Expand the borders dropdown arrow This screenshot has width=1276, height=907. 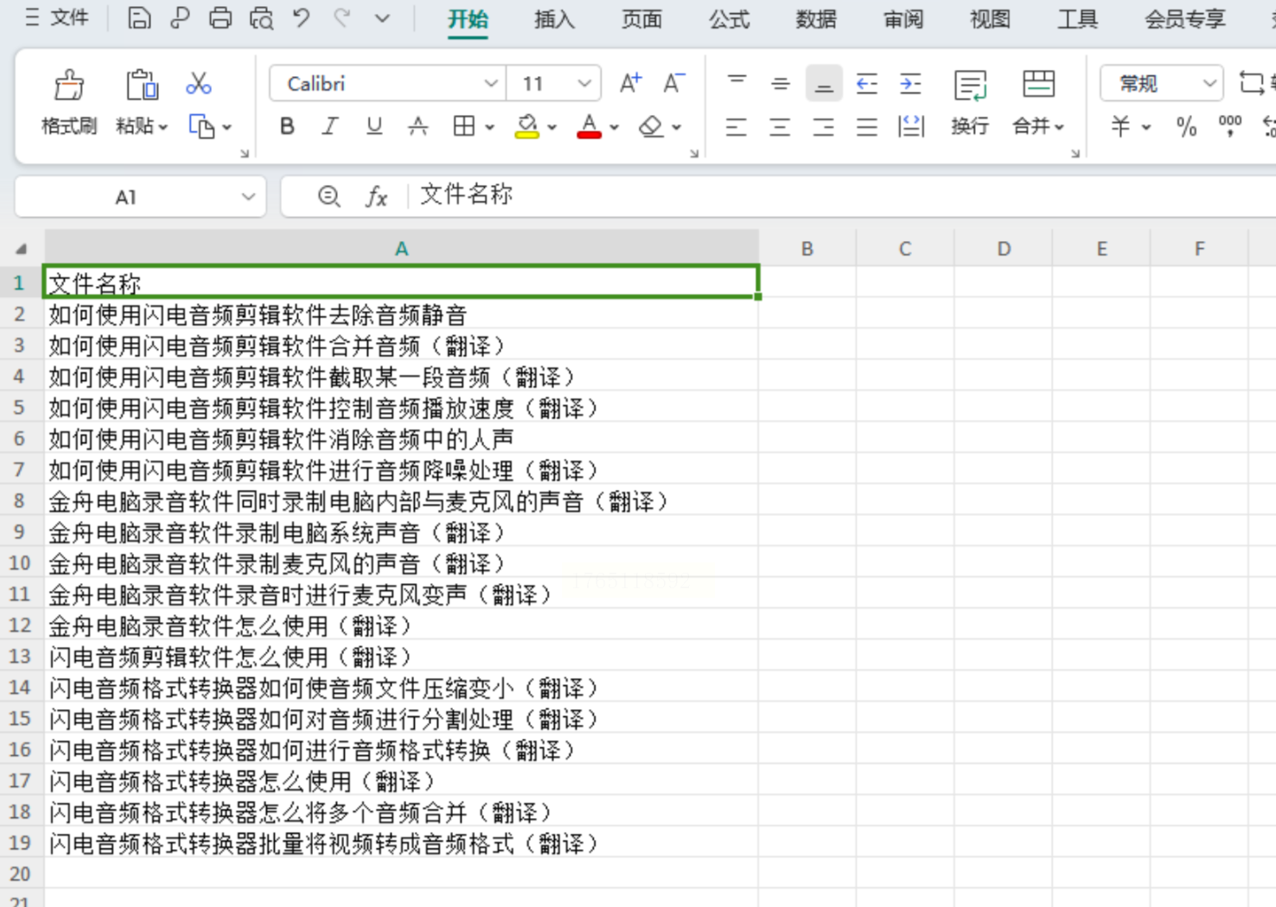click(489, 127)
